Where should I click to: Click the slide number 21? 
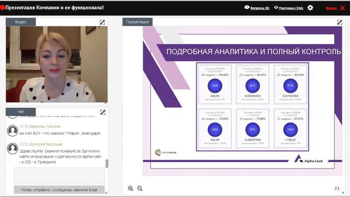coord(337,188)
